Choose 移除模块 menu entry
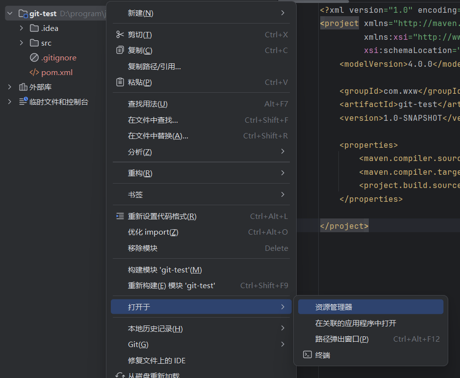 201,248
